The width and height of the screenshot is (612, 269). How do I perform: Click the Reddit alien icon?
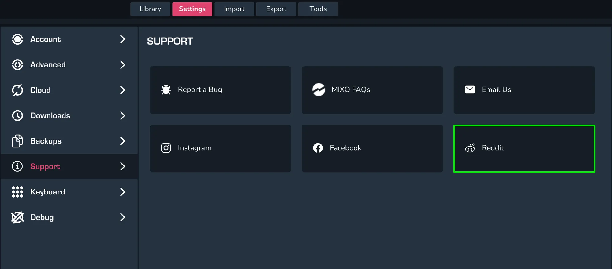click(470, 148)
